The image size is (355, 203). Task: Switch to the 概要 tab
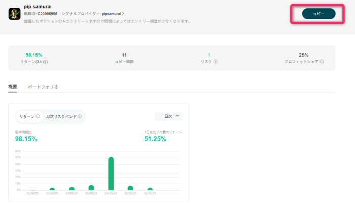pyautogui.click(x=13, y=87)
